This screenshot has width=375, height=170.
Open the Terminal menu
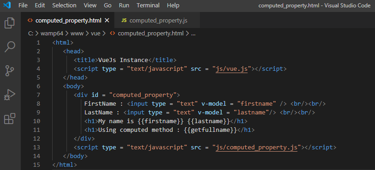pyautogui.click(x=148, y=6)
